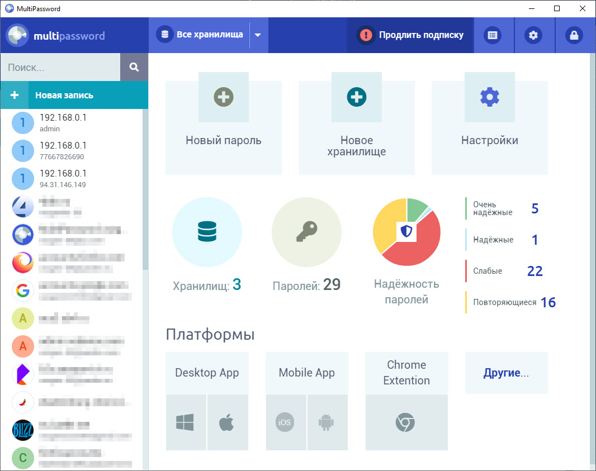
Task: Click Продлить подписку renew subscription button
Action: [x=410, y=35]
